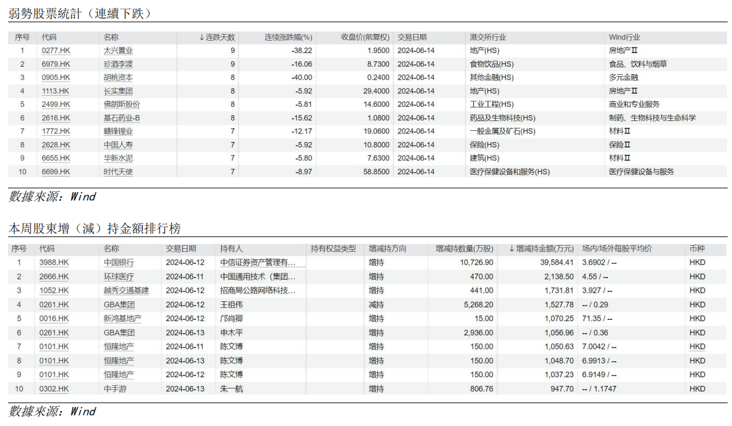The height and width of the screenshot is (426, 732).
Task: Click the stock name 中国人寿
Action: click(118, 144)
